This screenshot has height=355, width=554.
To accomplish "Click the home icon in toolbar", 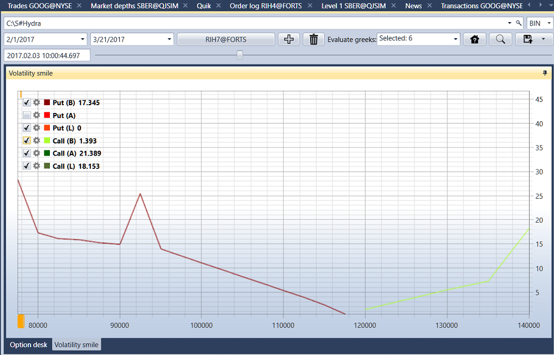I will [x=475, y=39].
